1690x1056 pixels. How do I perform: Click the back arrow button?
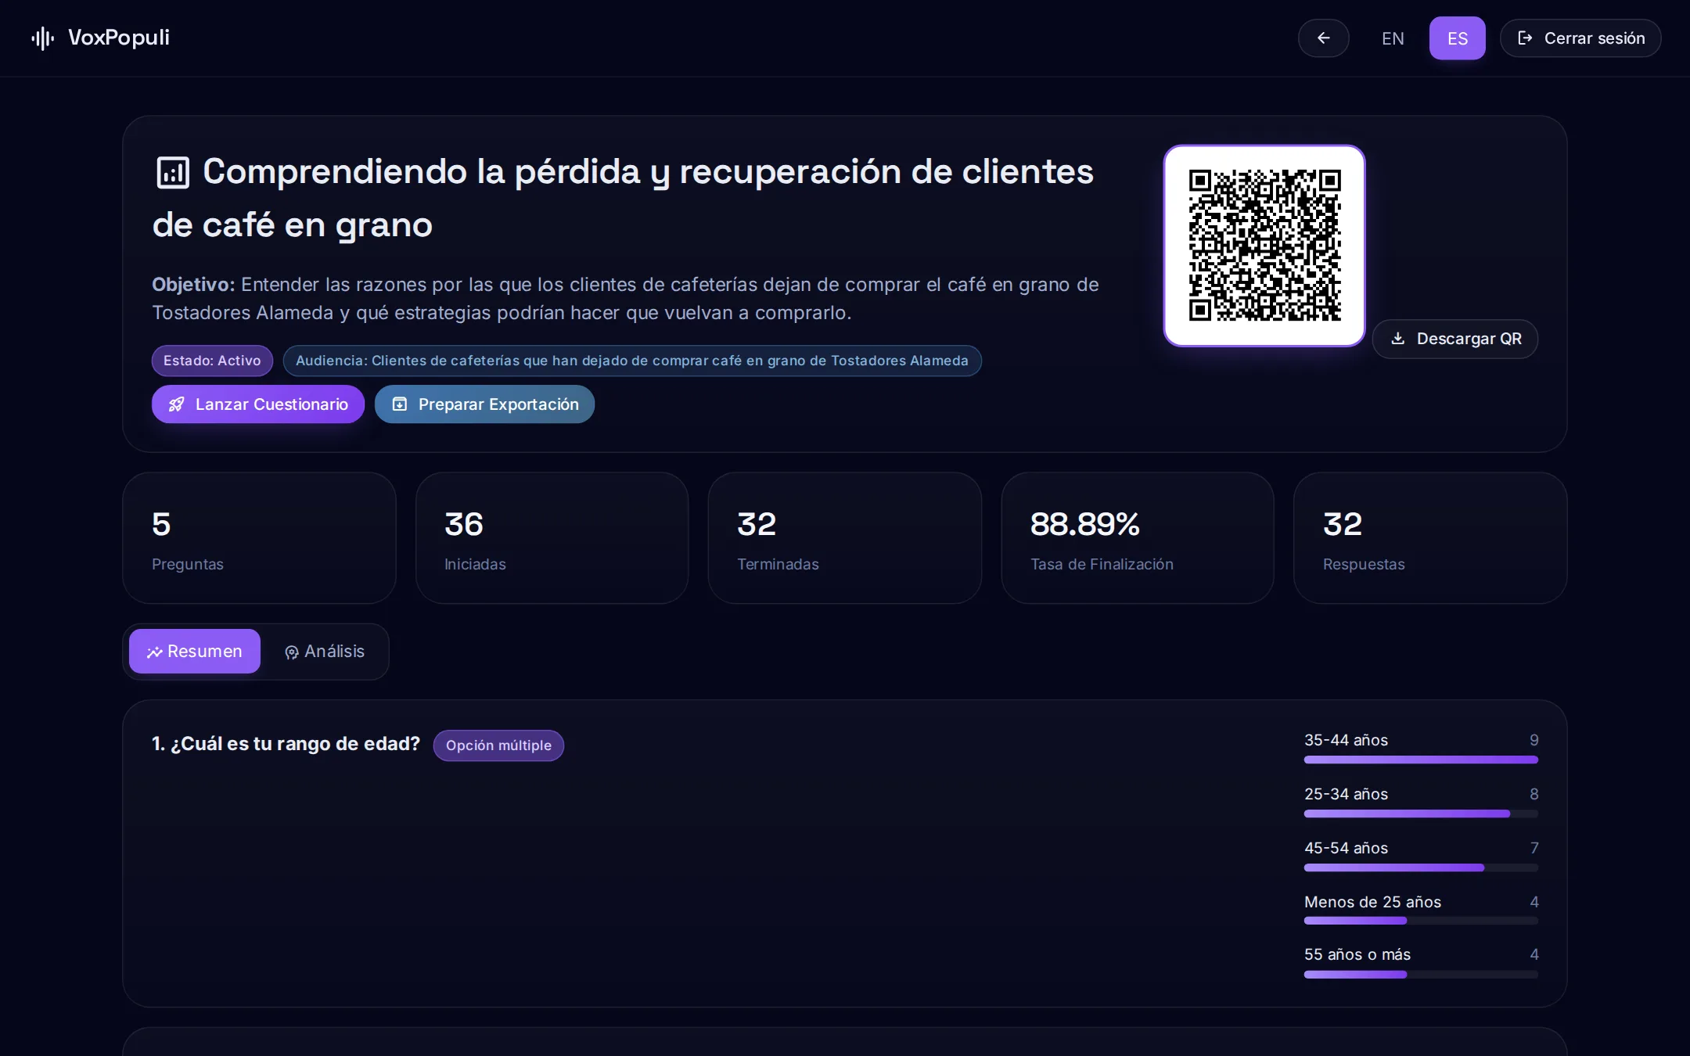(1323, 38)
